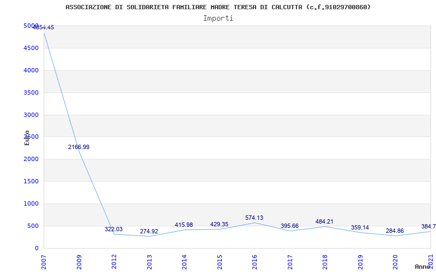Select the 2166.99 data label
This screenshot has width=436, height=272.
pos(78,147)
